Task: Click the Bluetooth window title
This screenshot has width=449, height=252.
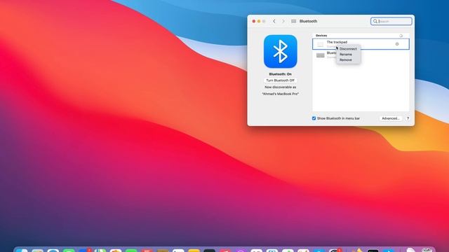Action: pyautogui.click(x=308, y=21)
